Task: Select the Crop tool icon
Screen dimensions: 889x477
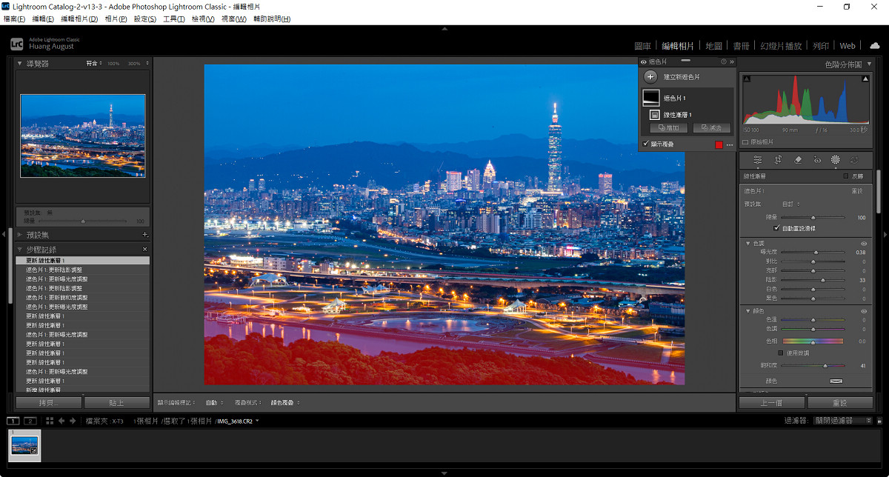Action: click(778, 160)
